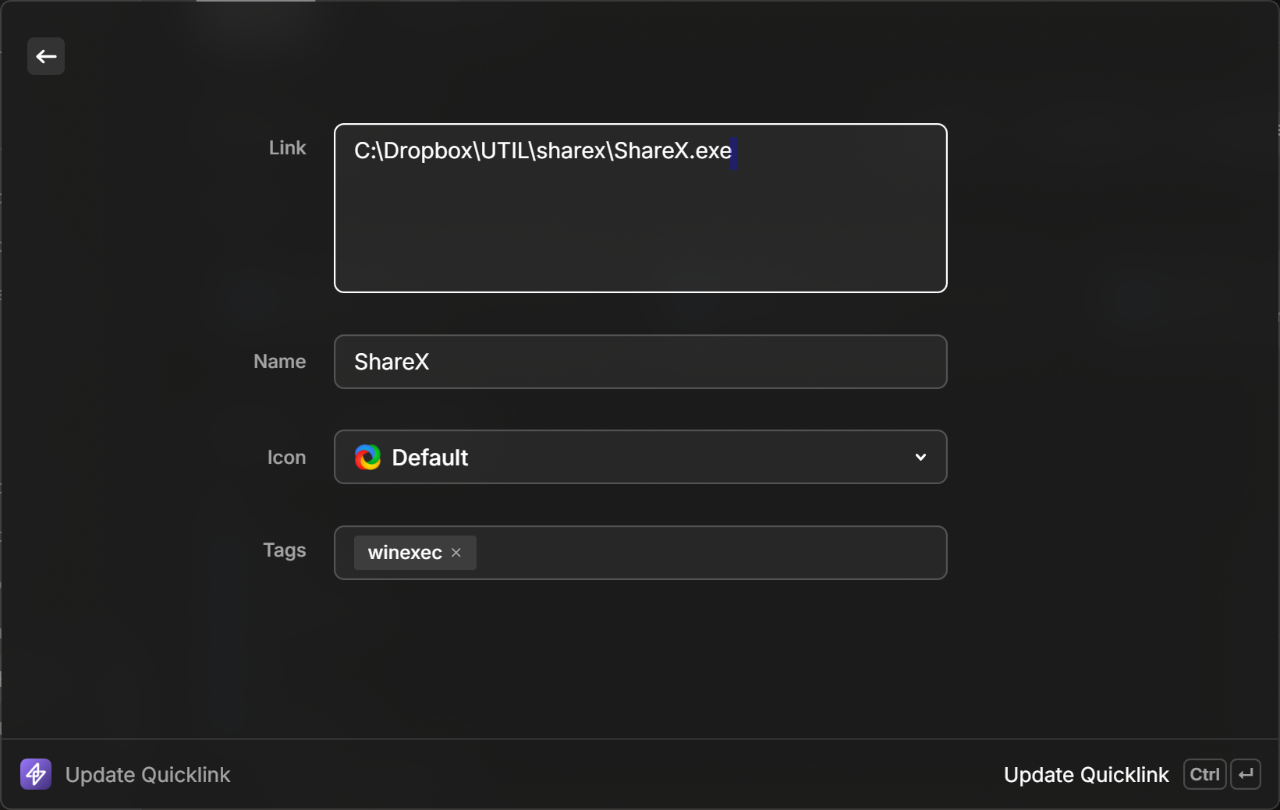Go back using the left arrow button

pyautogui.click(x=46, y=56)
